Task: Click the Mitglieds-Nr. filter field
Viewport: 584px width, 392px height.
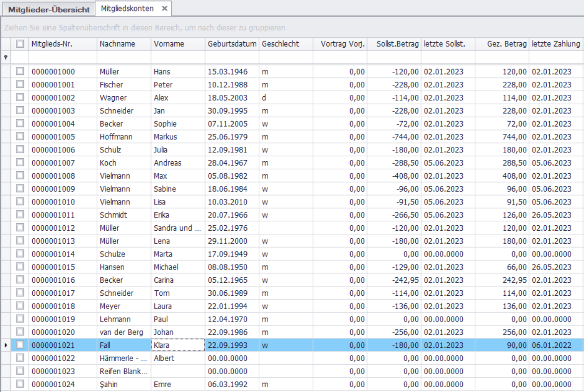Action: click(x=63, y=58)
